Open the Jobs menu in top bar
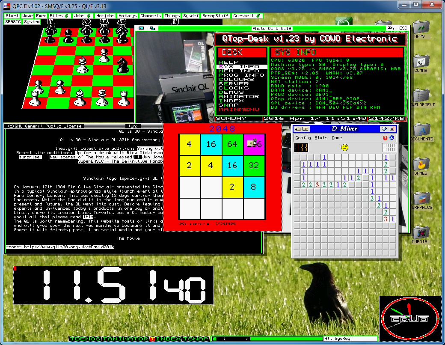The height and width of the screenshot is (345, 445). tap(82, 16)
